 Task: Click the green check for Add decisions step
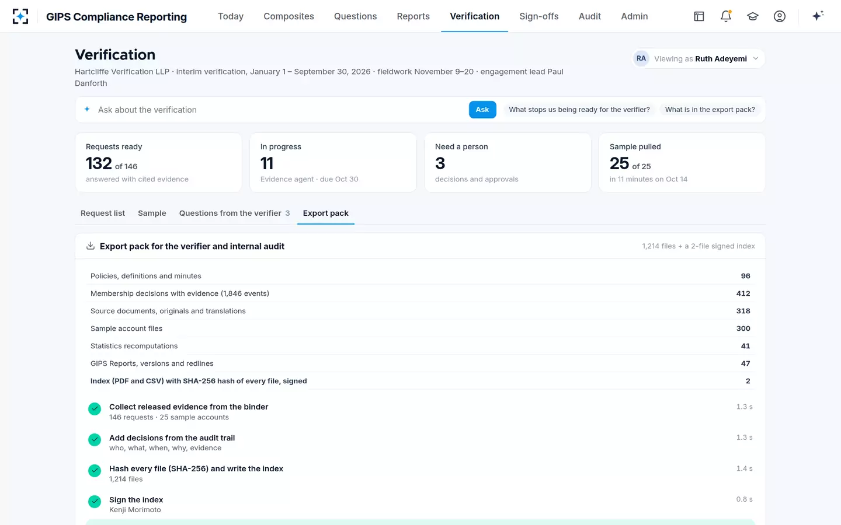coord(95,440)
